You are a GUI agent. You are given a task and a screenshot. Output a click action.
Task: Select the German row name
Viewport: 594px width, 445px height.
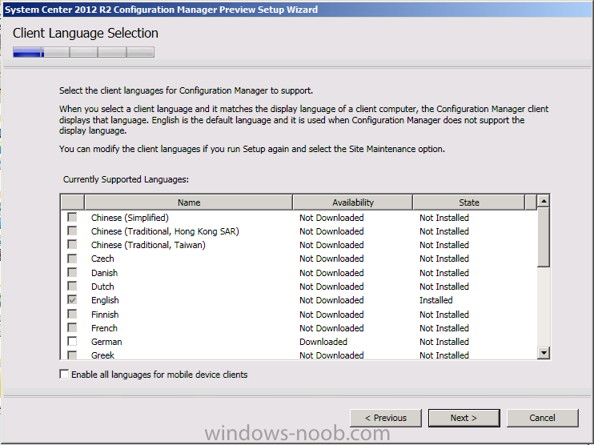[106, 342]
